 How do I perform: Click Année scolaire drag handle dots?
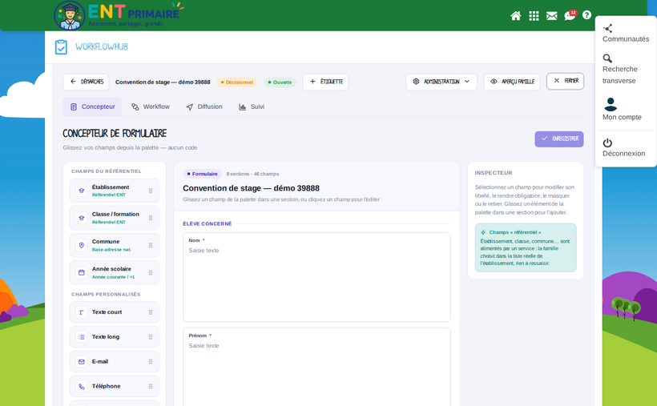[151, 273]
